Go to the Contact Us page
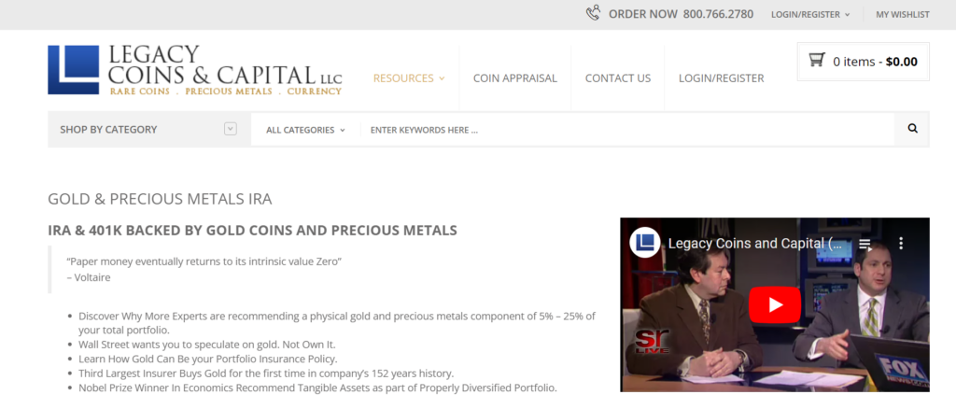 618,78
